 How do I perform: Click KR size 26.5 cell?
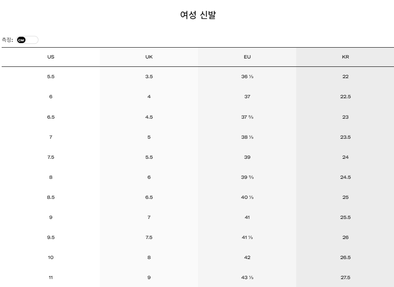coord(345,257)
